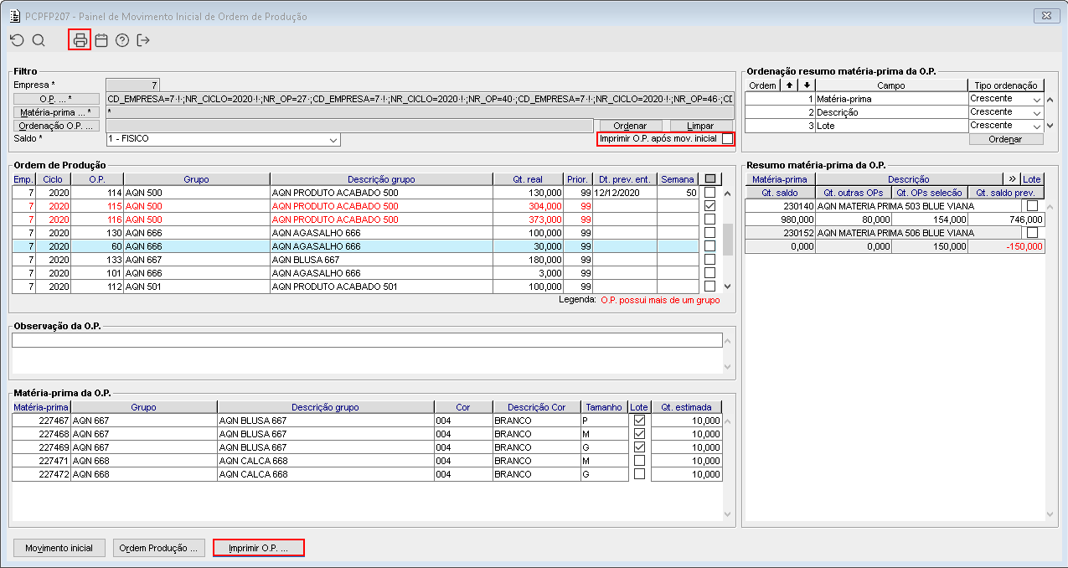Click the double-chevron icon beside Descrição header

tap(1011, 179)
